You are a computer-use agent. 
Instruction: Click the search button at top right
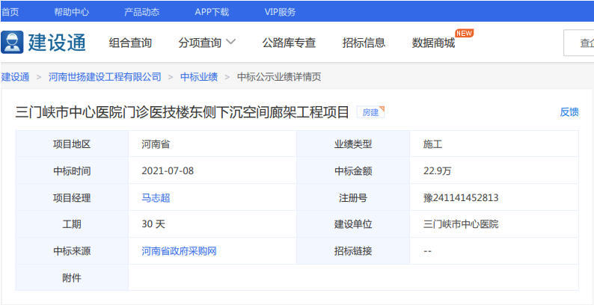pos(582,43)
